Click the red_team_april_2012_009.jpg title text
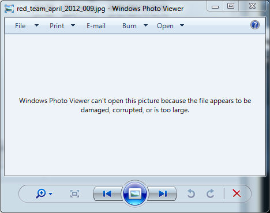 pyautogui.click(x=61, y=9)
